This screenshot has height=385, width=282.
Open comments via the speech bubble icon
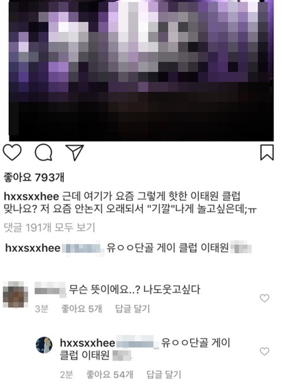point(44,153)
